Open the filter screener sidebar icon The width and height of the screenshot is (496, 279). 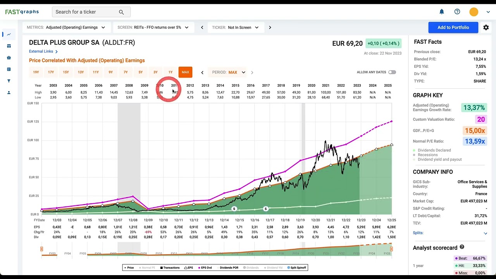[x=9, y=81]
